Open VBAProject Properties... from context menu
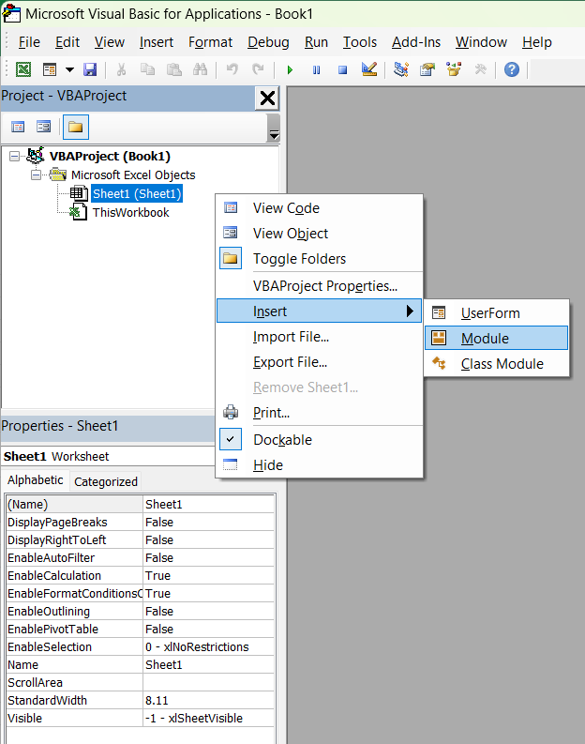The image size is (585, 744). 319,286
